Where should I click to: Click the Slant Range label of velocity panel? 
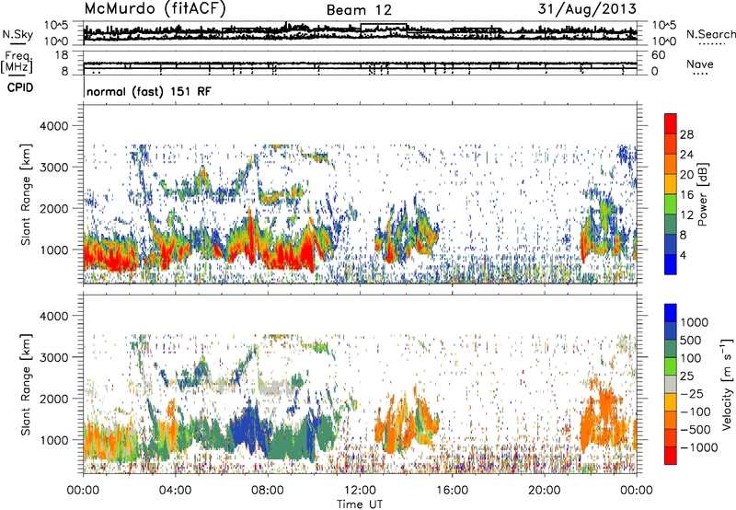(26, 384)
